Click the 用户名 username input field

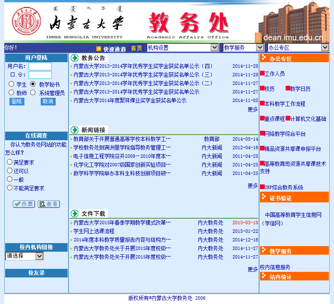pos(40,66)
